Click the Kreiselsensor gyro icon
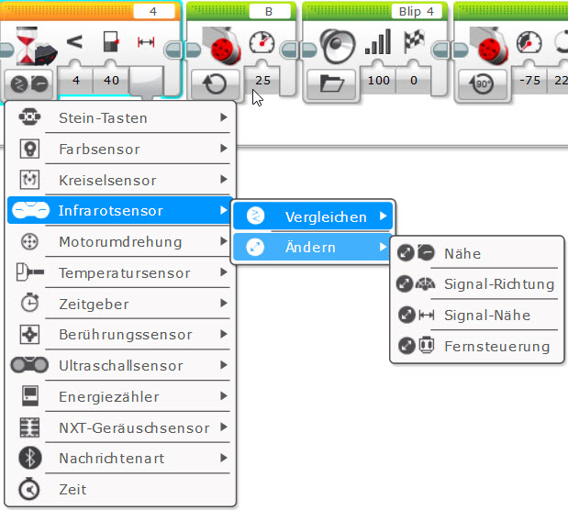The width and height of the screenshot is (568, 510). (x=29, y=179)
